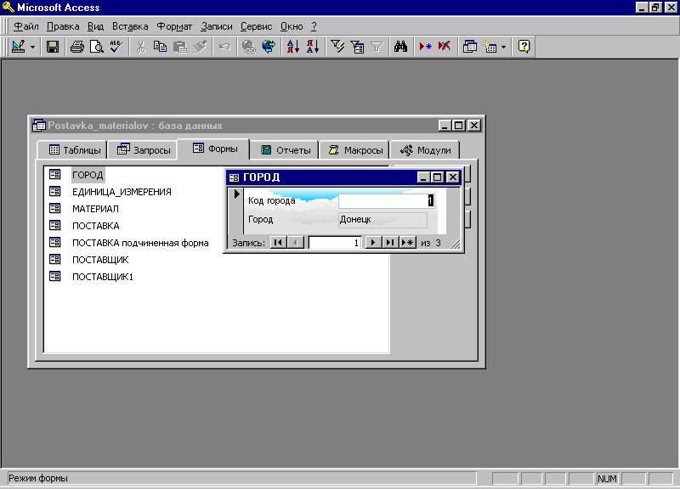
Task: Open Print Preview icon
Action: (x=96, y=47)
